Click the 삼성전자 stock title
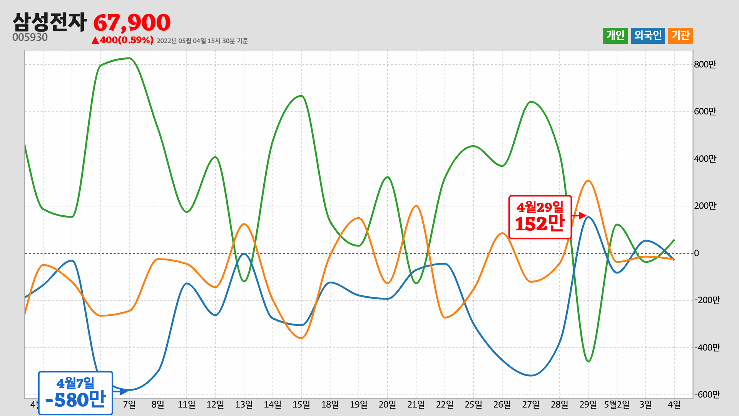The image size is (739, 416). pos(50,22)
